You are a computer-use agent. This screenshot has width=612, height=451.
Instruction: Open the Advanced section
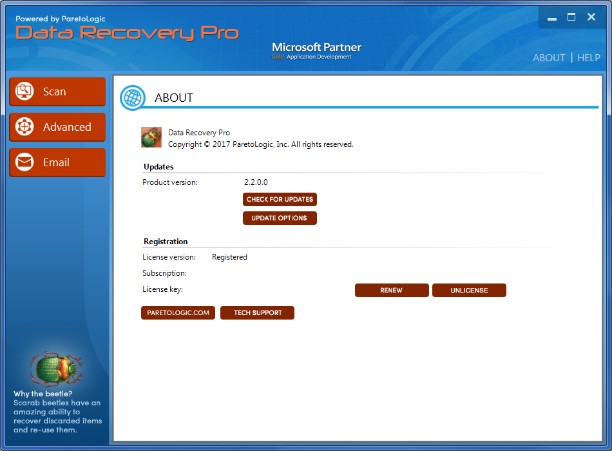coord(57,127)
